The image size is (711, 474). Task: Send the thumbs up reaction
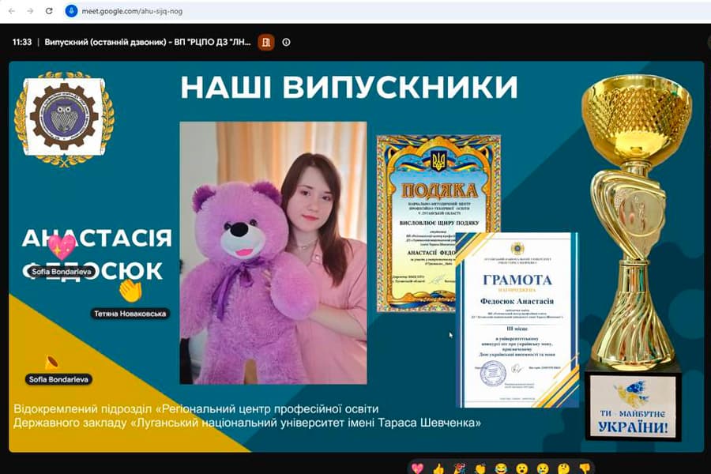tap(438, 468)
